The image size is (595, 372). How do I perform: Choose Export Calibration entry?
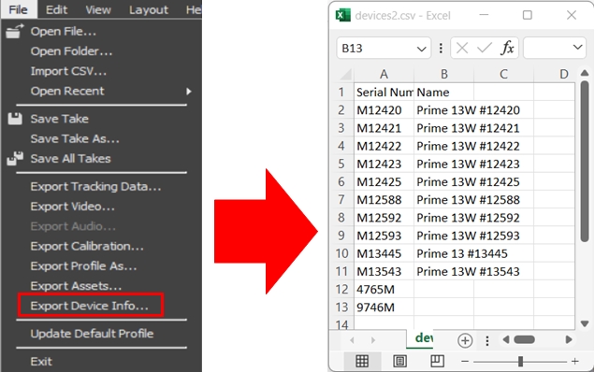(x=87, y=246)
